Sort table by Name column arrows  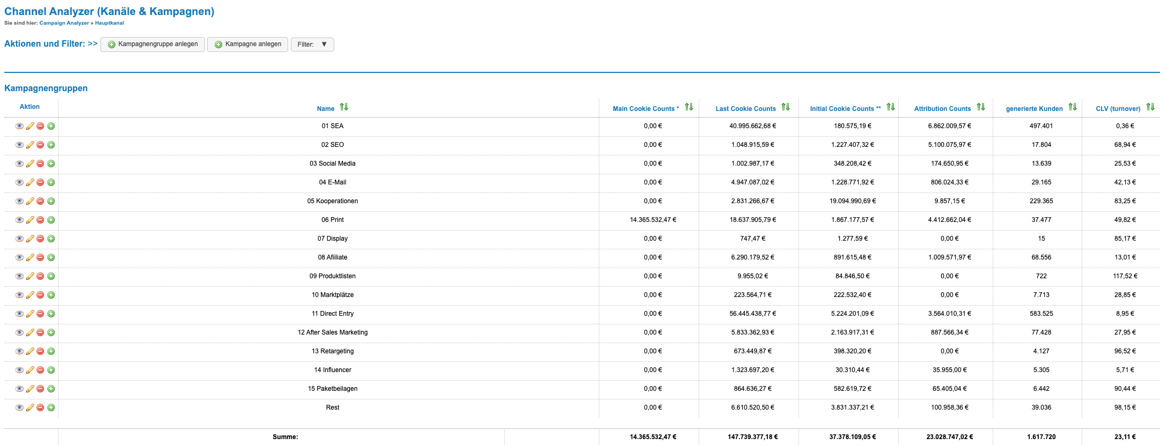344,107
